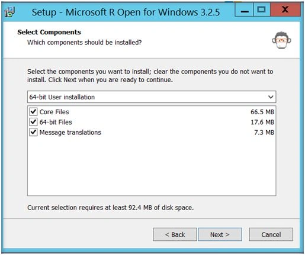Go back to the previous step
Viewport: 305px width, 255px height.
[x=175, y=234]
